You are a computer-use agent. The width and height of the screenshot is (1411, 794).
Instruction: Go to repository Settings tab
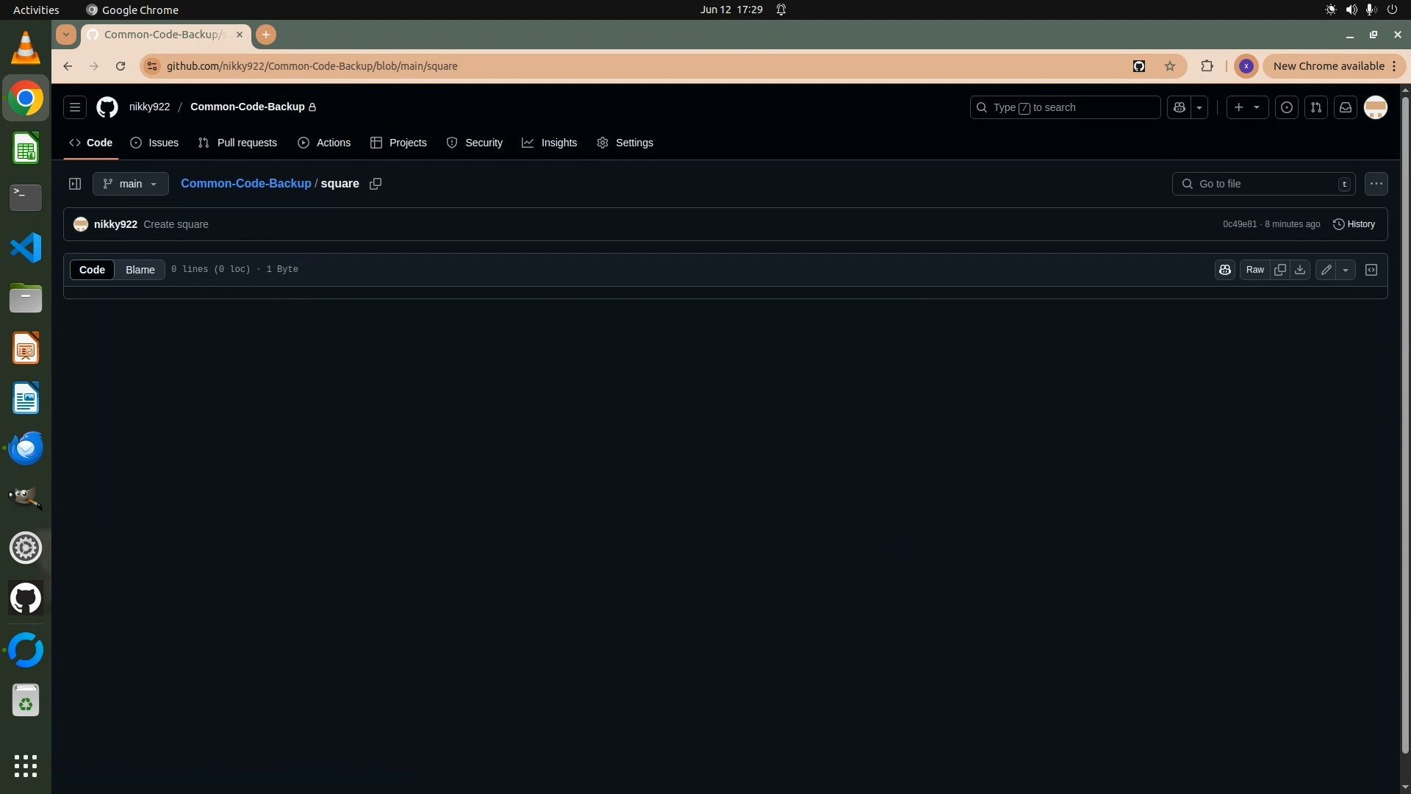(x=625, y=143)
